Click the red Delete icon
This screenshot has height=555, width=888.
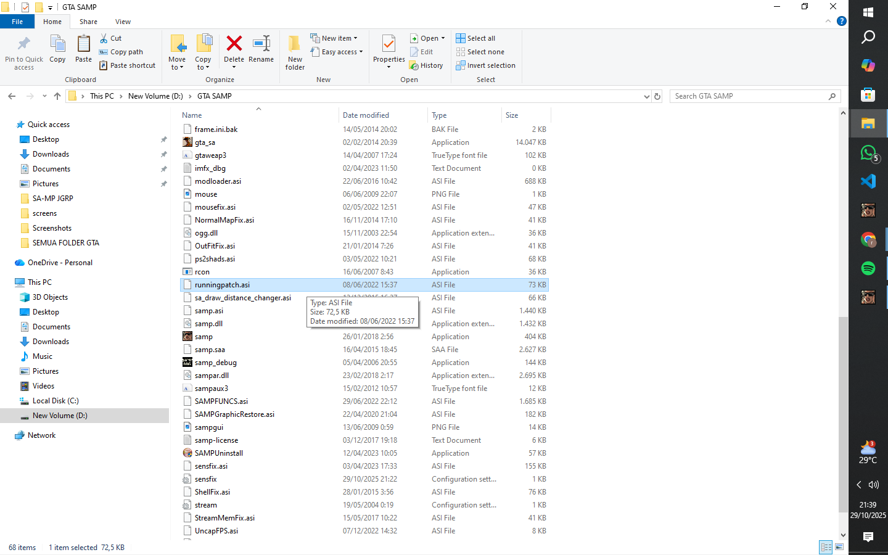tap(234, 44)
